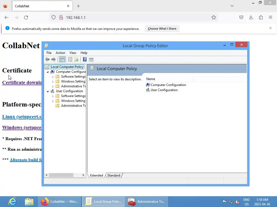Click the tree pane scroll left arrow
The width and height of the screenshot is (277, 207).
47,175
